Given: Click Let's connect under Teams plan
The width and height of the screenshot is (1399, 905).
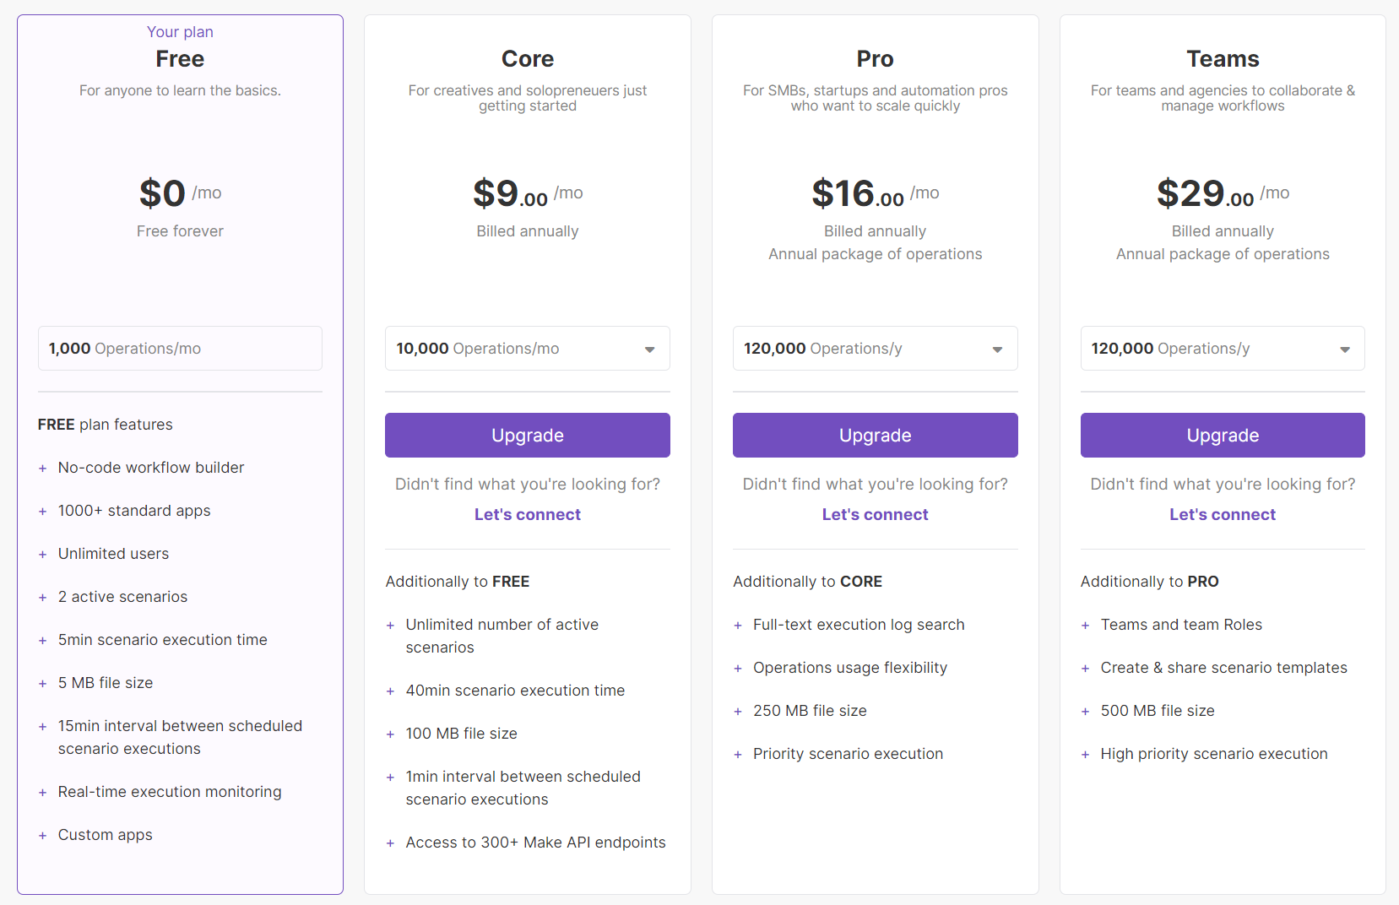Looking at the screenshot, I should pyautogui.click(x=1222, y=515).
